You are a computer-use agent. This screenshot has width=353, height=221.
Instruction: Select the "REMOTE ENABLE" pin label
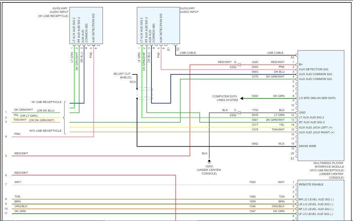[x=311, y=184]
